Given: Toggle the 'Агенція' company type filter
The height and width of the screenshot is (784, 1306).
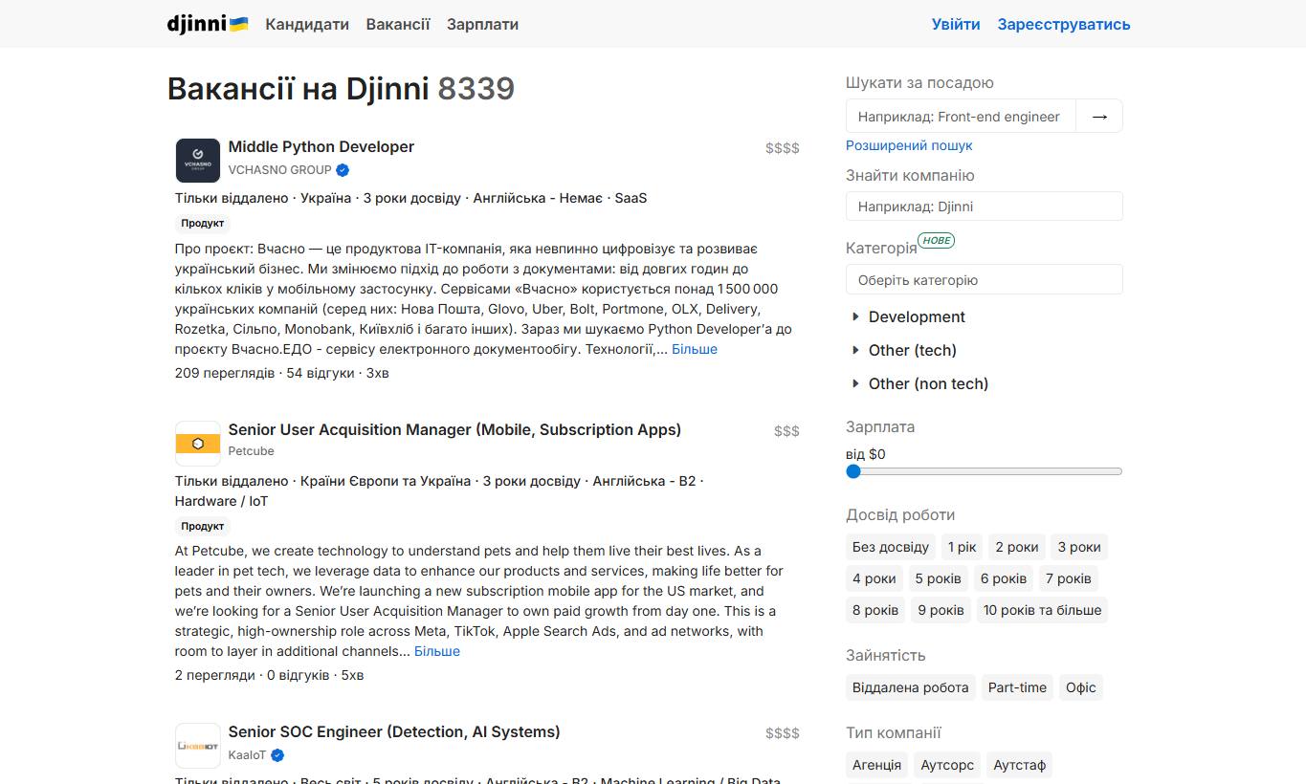Looking at the screenshot, I should coord(876,765).
